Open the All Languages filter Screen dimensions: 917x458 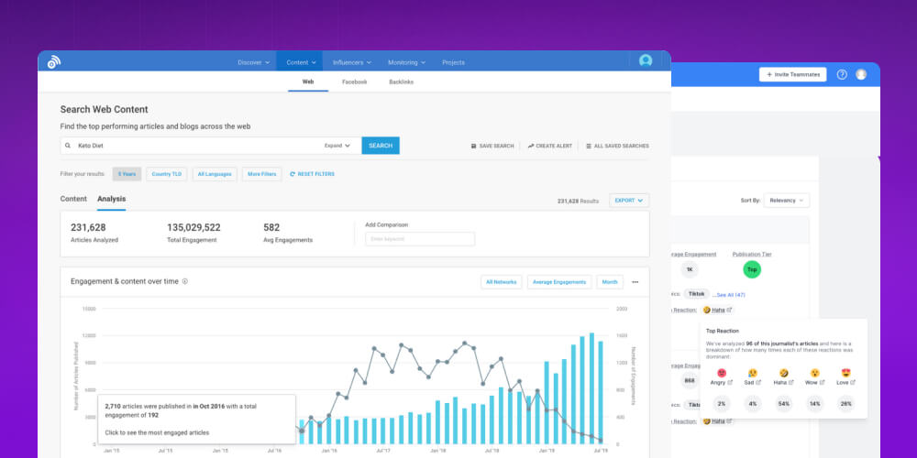pos(215,174)
